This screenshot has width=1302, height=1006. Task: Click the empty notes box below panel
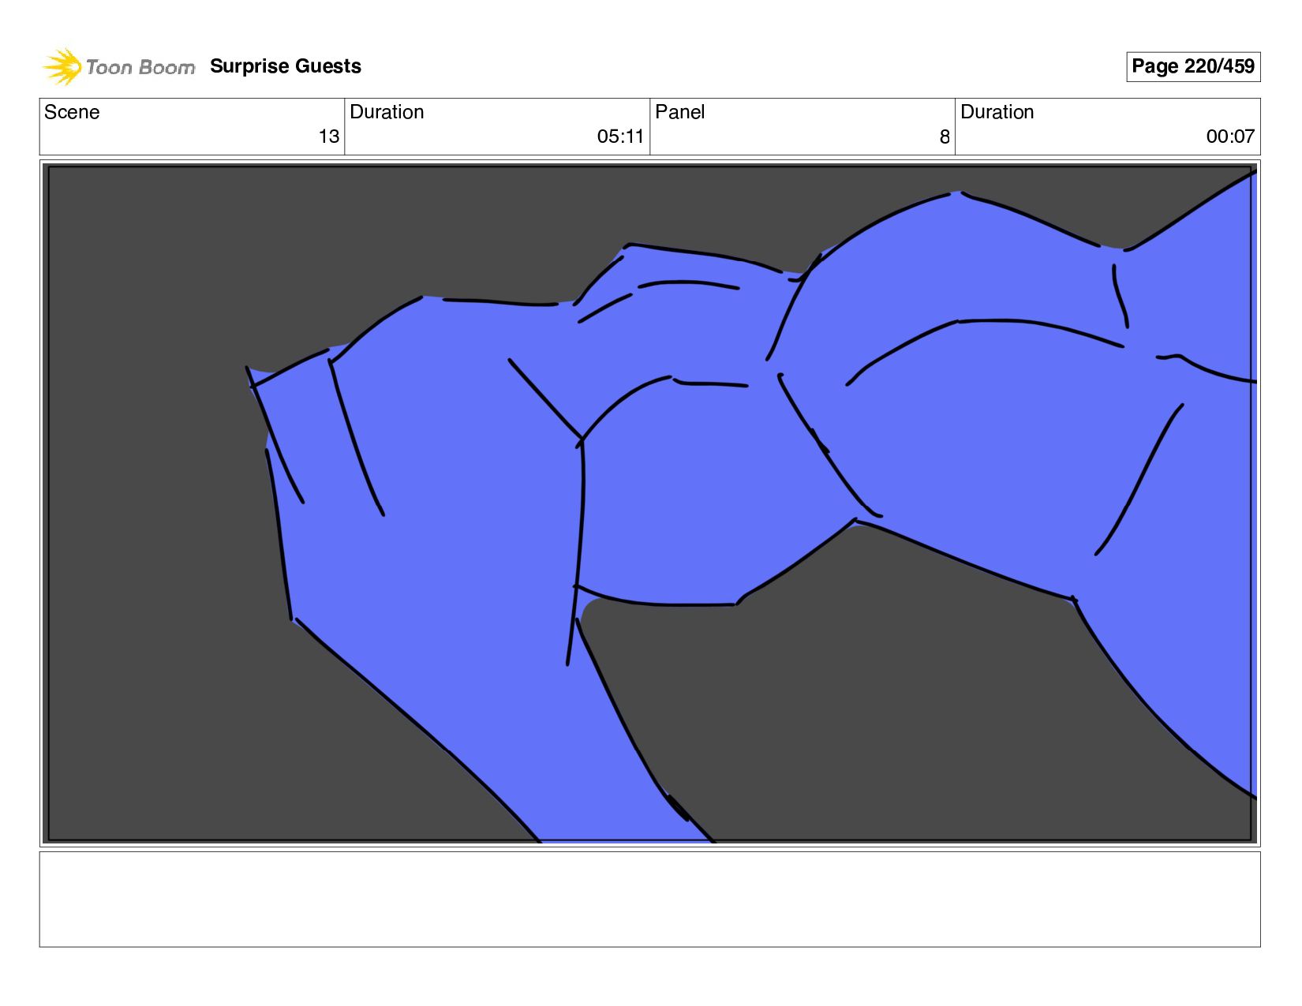coord(650,899)
